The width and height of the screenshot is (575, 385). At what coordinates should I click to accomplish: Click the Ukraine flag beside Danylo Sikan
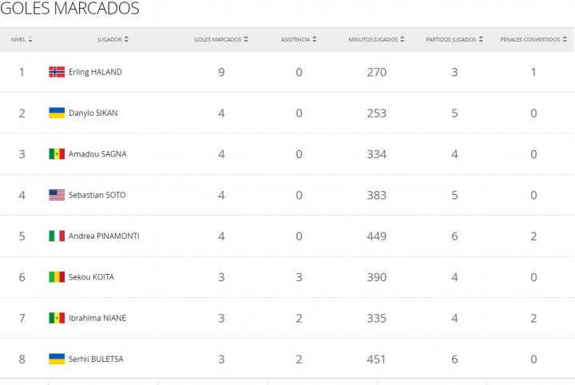pos(57,113)
